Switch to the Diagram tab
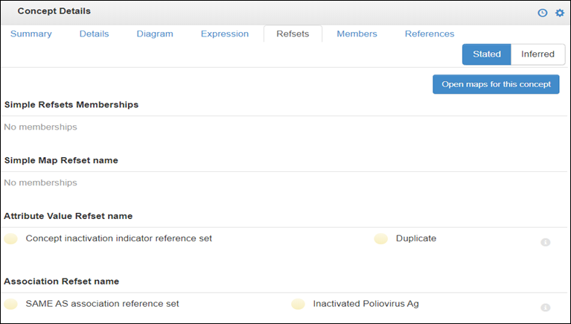Screen dimensions: 571x324 point(155,34)
